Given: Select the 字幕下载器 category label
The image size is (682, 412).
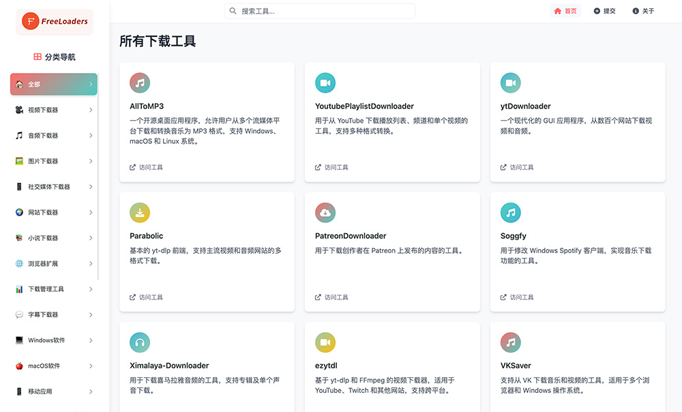Looking at the screenshot, I should coord(43,314).
